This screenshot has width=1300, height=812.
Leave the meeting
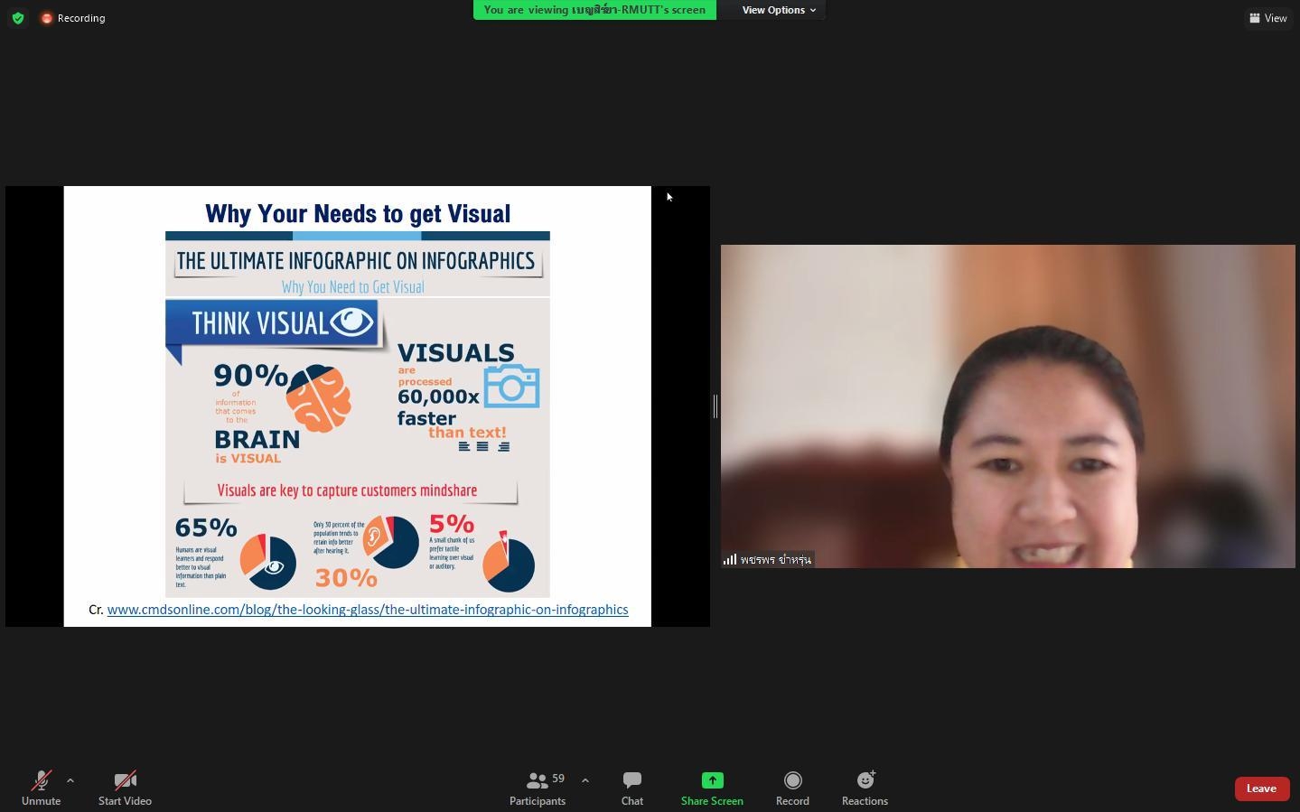1261,789
